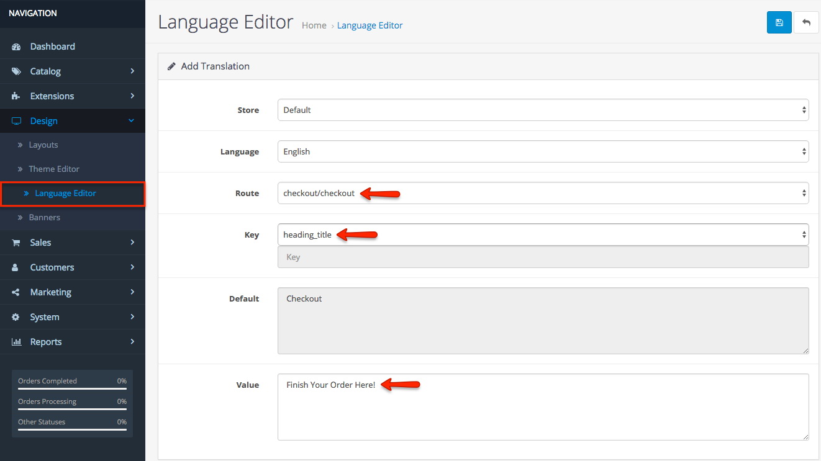This screenshot has width=821, height=461.
Task: Go to Banners under Design
Action: coord(73,218)
